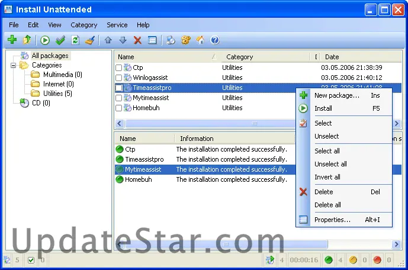408x270 pixels.
Task: Open the File menu
Action: [x=14, y=25]
